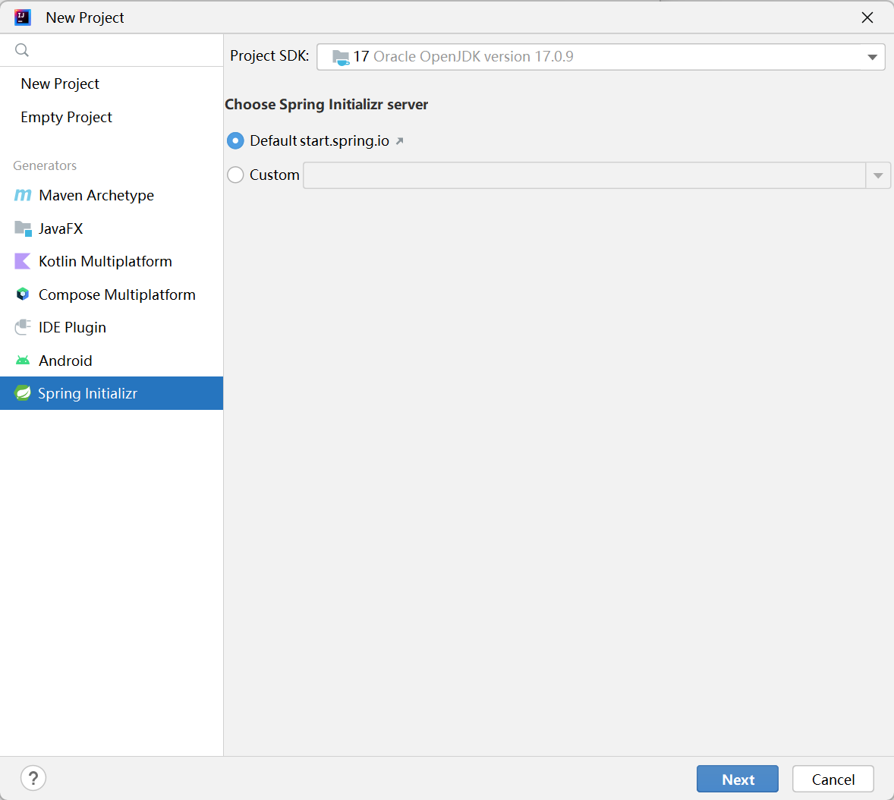Open help with the question mark button

click(33, 778)
